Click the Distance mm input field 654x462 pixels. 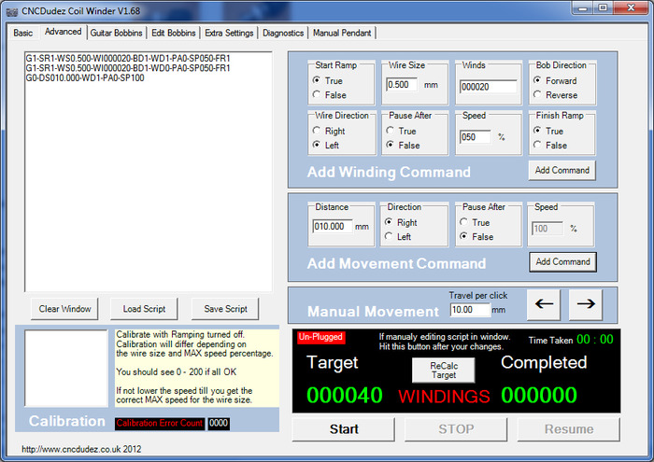[x=333, y=227]
